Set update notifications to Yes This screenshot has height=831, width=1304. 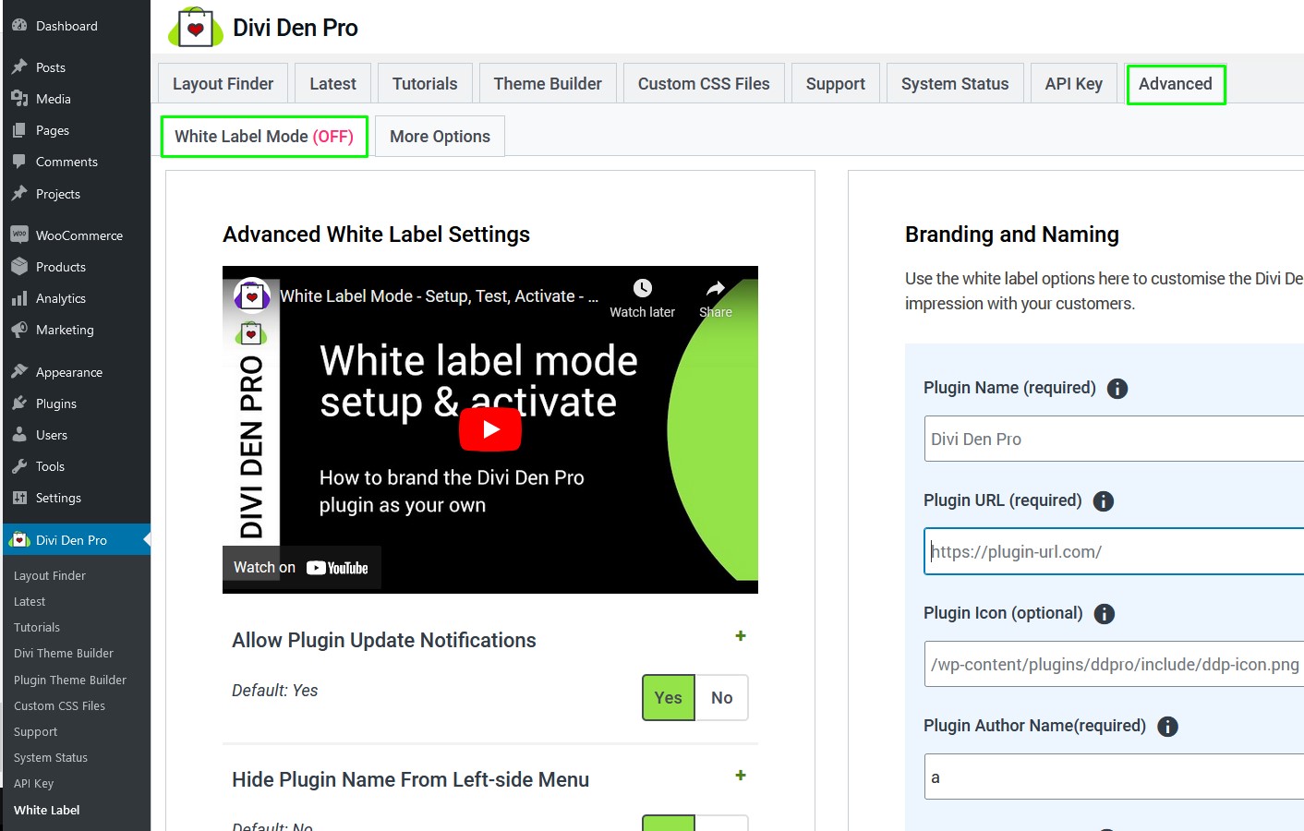[668, 698]
